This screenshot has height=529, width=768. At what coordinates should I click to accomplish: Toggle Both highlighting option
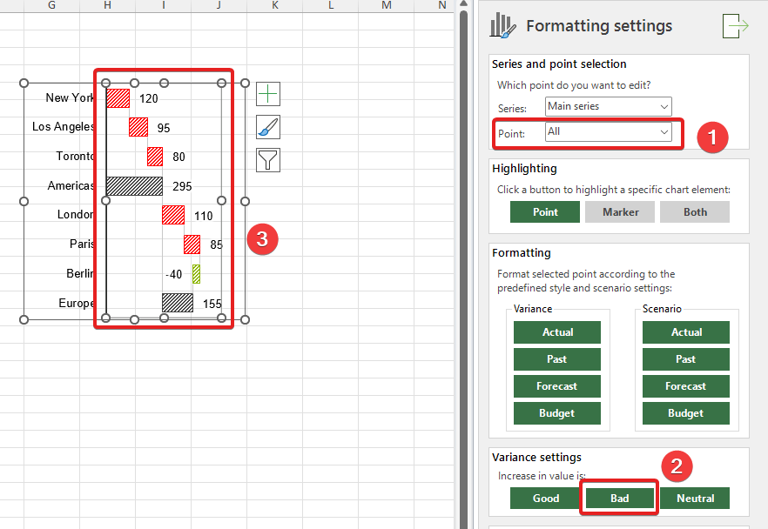[695, 211]
